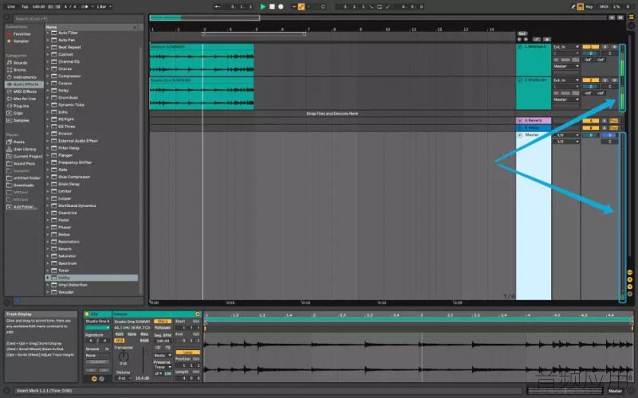The image size is (638, 398).
Task: Expand the Auto Filter device folder
Action: pyautogui.click(x=47, y=33)
